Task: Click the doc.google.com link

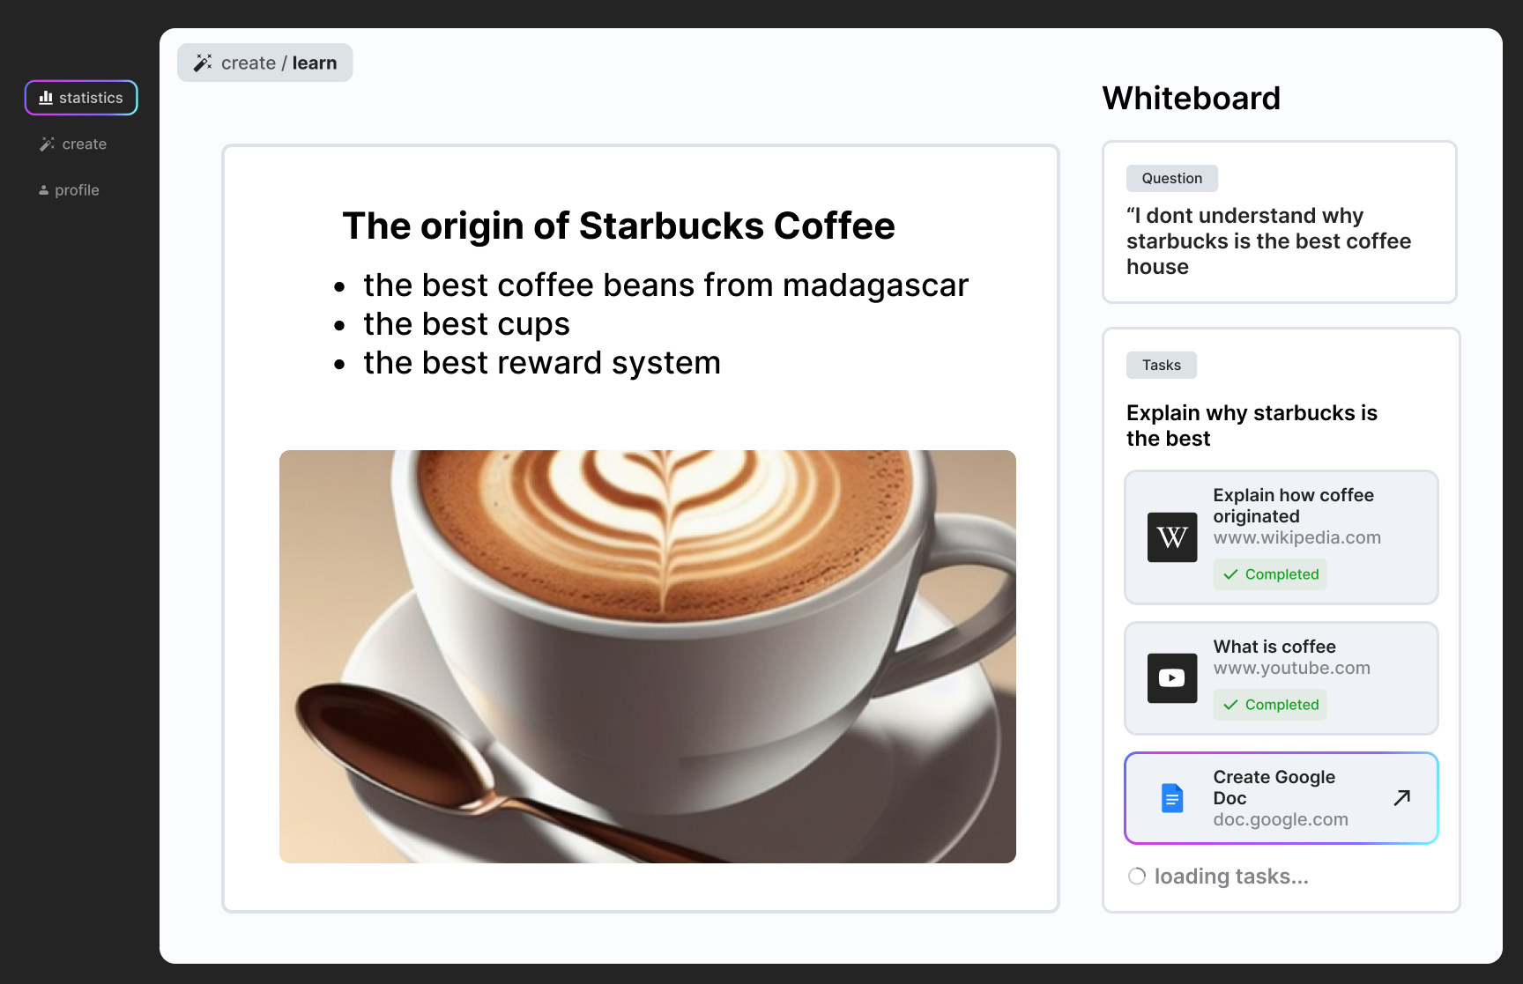Action: (x=1281, y=819)
